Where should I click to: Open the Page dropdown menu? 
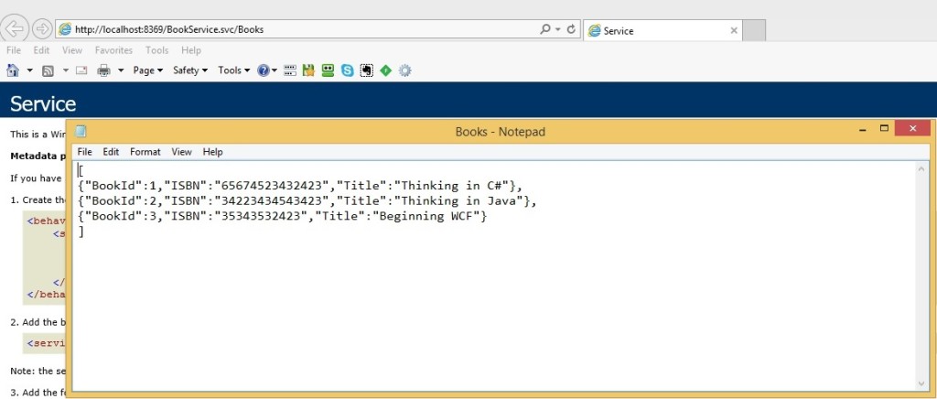click(x=147, y=70)
